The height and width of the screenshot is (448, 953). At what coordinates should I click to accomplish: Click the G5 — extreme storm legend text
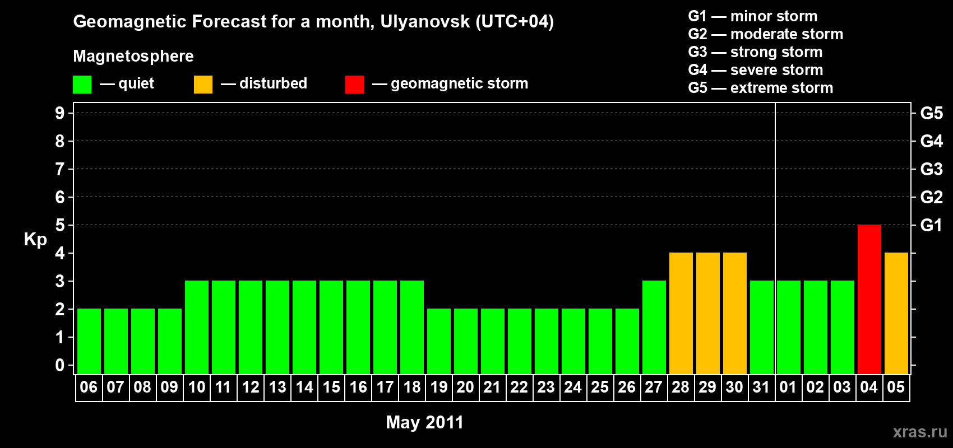761,88
